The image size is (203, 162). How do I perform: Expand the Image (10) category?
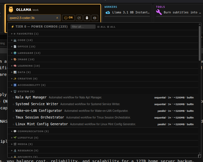click(x=103, y=59)
